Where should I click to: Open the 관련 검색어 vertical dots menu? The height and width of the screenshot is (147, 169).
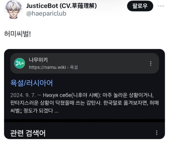pyautogui.click(x=157, y=133)
